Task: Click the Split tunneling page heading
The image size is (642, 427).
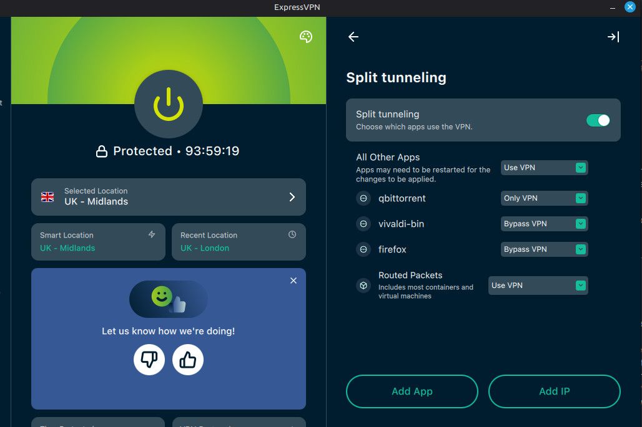Action: pyautogui.click(x=397, y=78)
